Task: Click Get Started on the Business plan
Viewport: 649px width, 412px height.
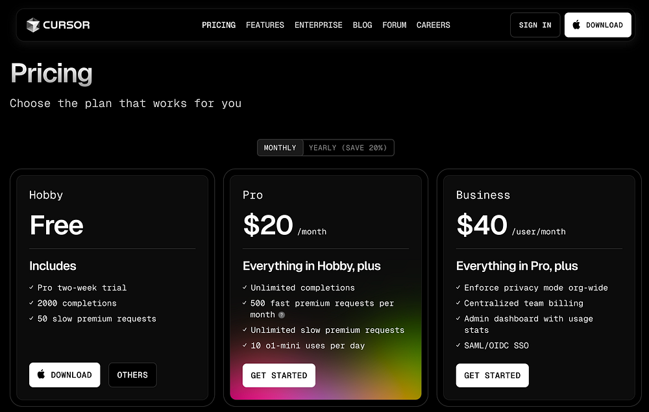Action: 492,376
